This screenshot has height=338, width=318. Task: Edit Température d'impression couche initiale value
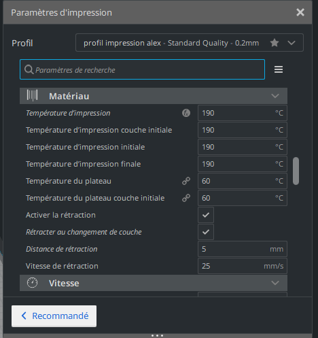coord(243,130)
